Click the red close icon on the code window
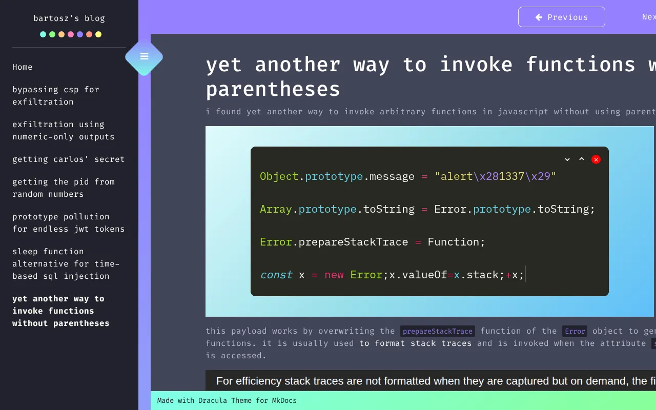This screenshot has width=656, height=410. 596,159
